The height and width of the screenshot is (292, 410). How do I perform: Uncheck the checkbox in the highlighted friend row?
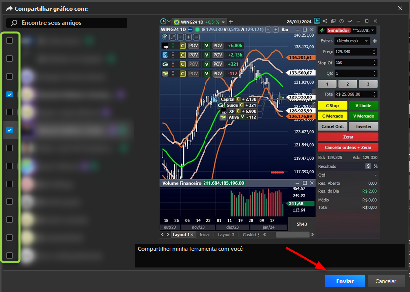(9, 130)
